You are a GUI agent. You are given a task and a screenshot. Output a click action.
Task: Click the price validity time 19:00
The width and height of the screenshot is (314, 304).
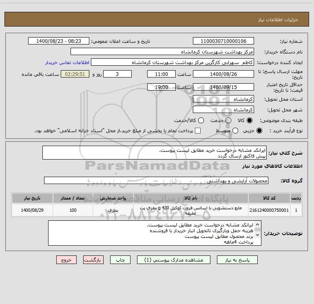pyautogui.click(x=161, y=87)
